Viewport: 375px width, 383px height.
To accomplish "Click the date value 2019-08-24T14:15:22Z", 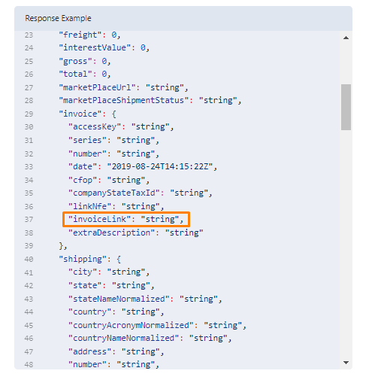I will coord(160,166).
